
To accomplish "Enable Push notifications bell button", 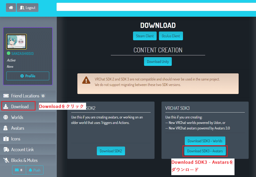I will 35,170.
